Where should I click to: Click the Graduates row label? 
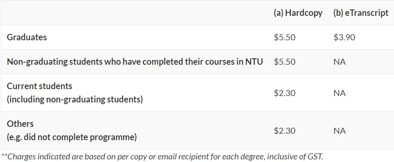(x=27, y=37)
